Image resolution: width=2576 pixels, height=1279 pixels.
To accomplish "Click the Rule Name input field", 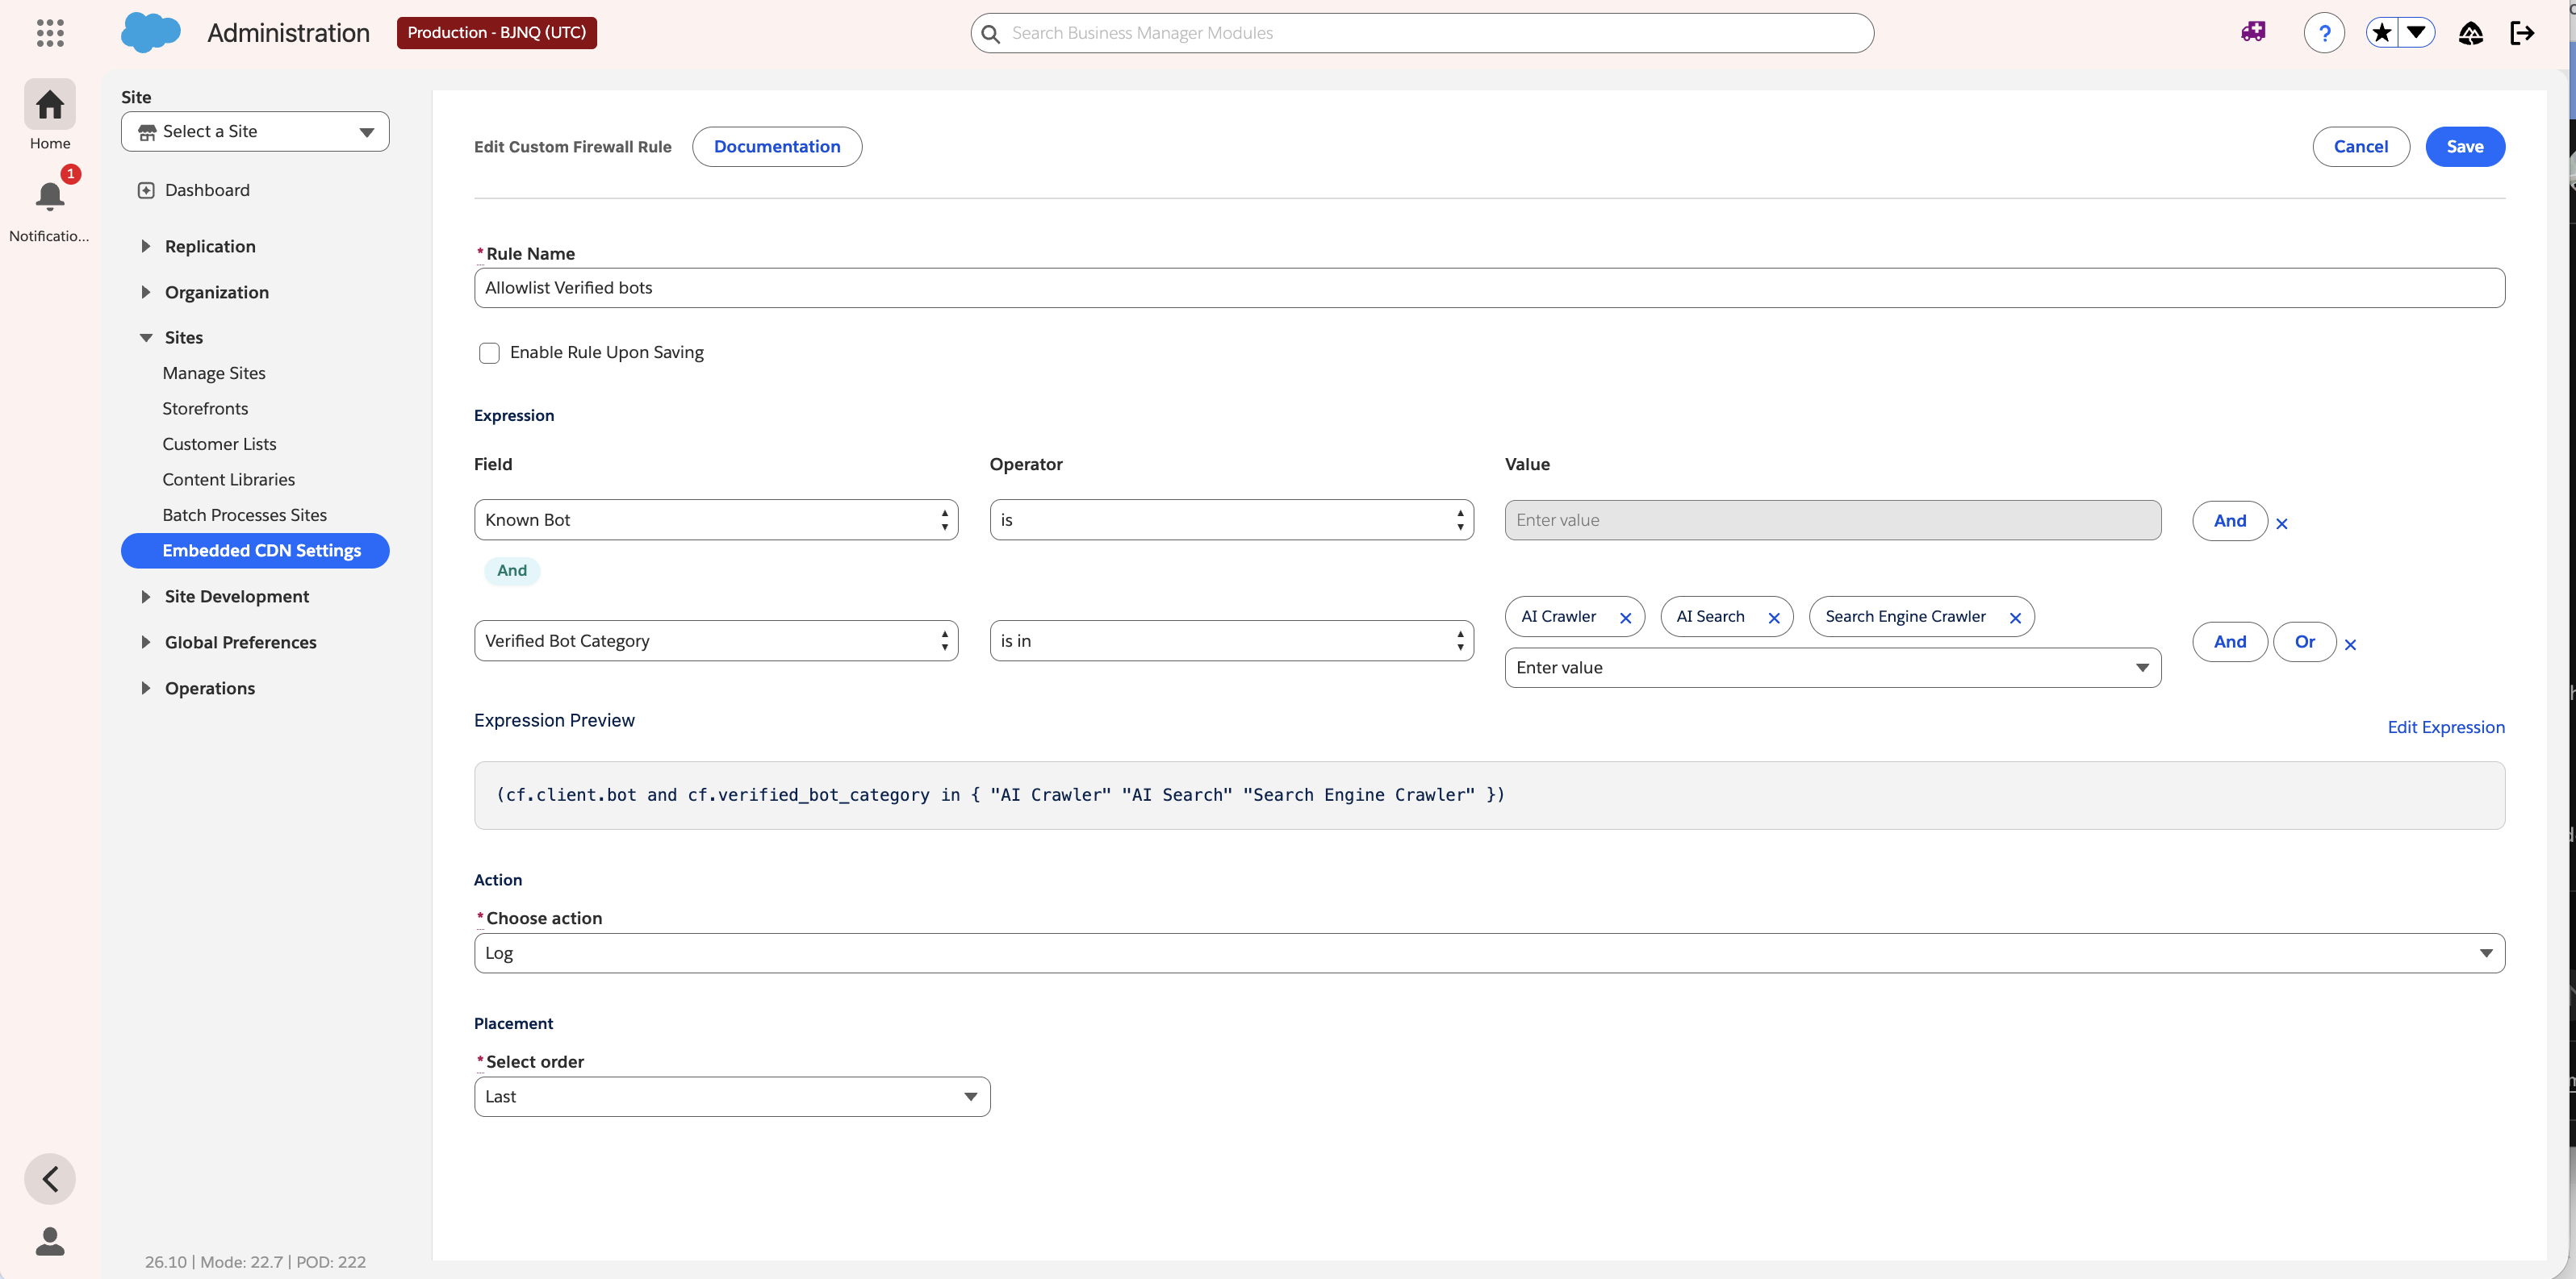I will click(1489, 288).
